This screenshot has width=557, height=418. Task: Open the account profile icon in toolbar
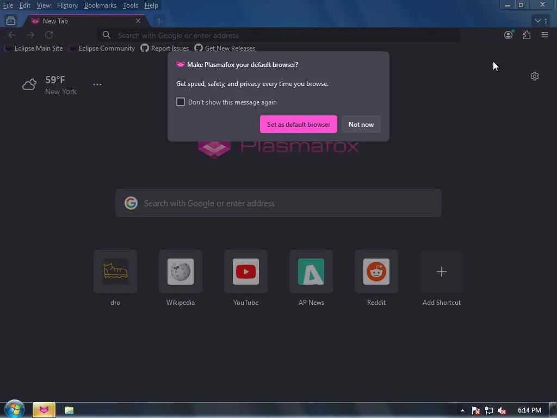509,35
